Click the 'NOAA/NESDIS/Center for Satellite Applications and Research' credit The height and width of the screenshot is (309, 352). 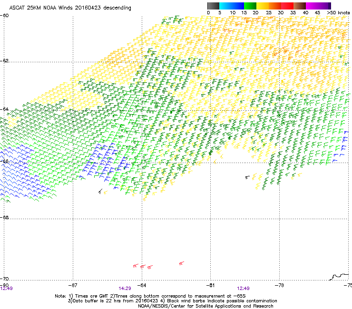(205, 306)
